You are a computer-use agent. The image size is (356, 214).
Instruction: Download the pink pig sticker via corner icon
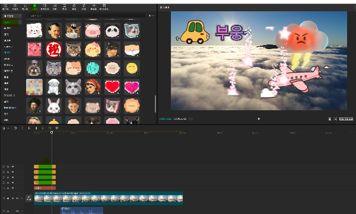point(98,36)
